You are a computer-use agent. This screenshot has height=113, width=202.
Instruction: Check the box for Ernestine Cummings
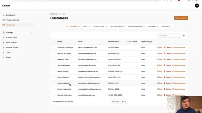54,47
